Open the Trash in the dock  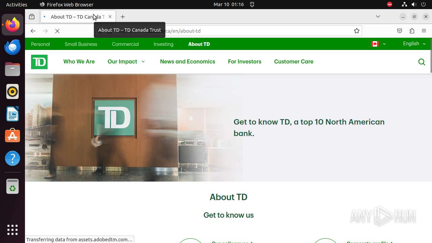[x=12, y=186]
